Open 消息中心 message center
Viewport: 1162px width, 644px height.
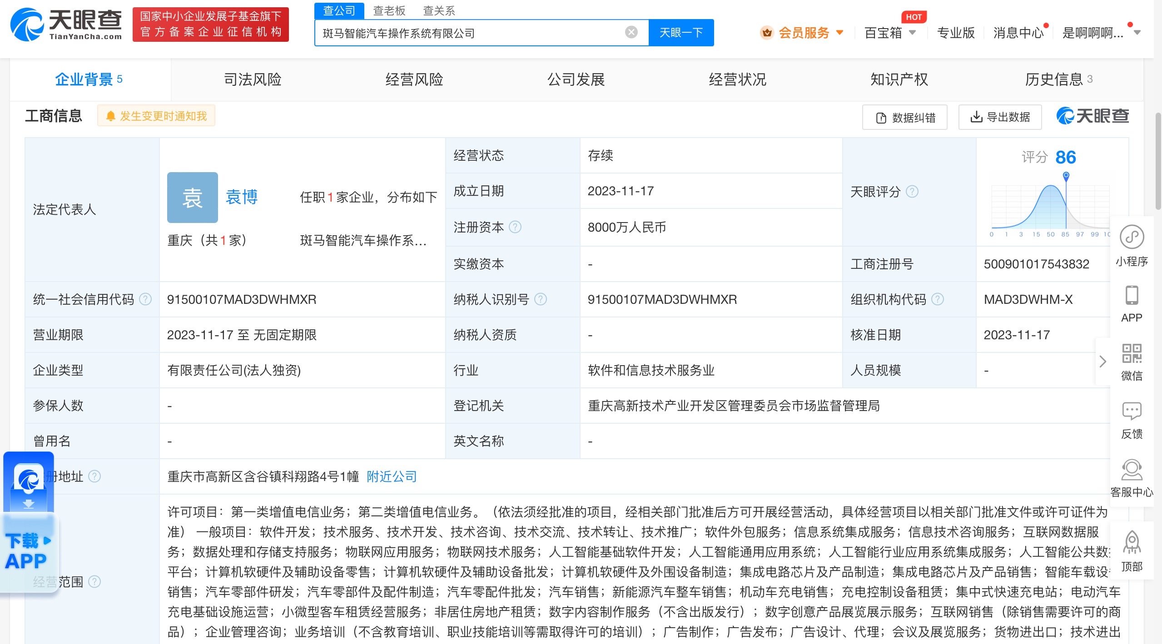[x=1018, y=33]
